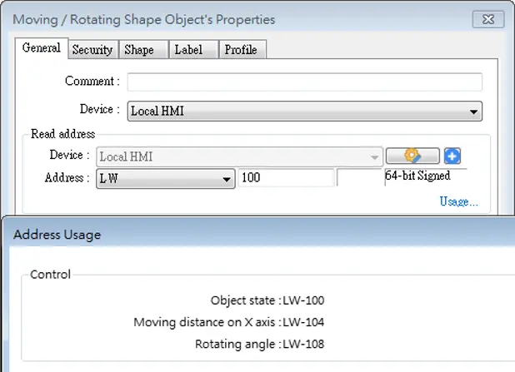Switch to the General tab
Viewport: 515px width, 372px height.
coord(42,48)
